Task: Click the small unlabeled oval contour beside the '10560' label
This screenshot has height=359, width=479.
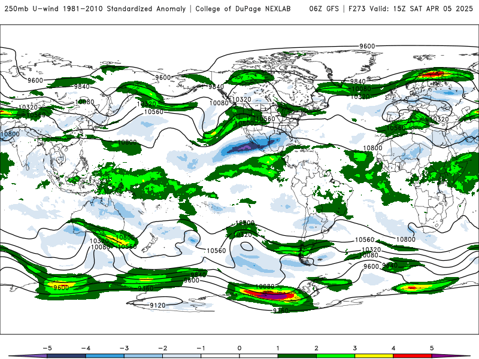Action: pyautogui.click(x=247, y=246)
